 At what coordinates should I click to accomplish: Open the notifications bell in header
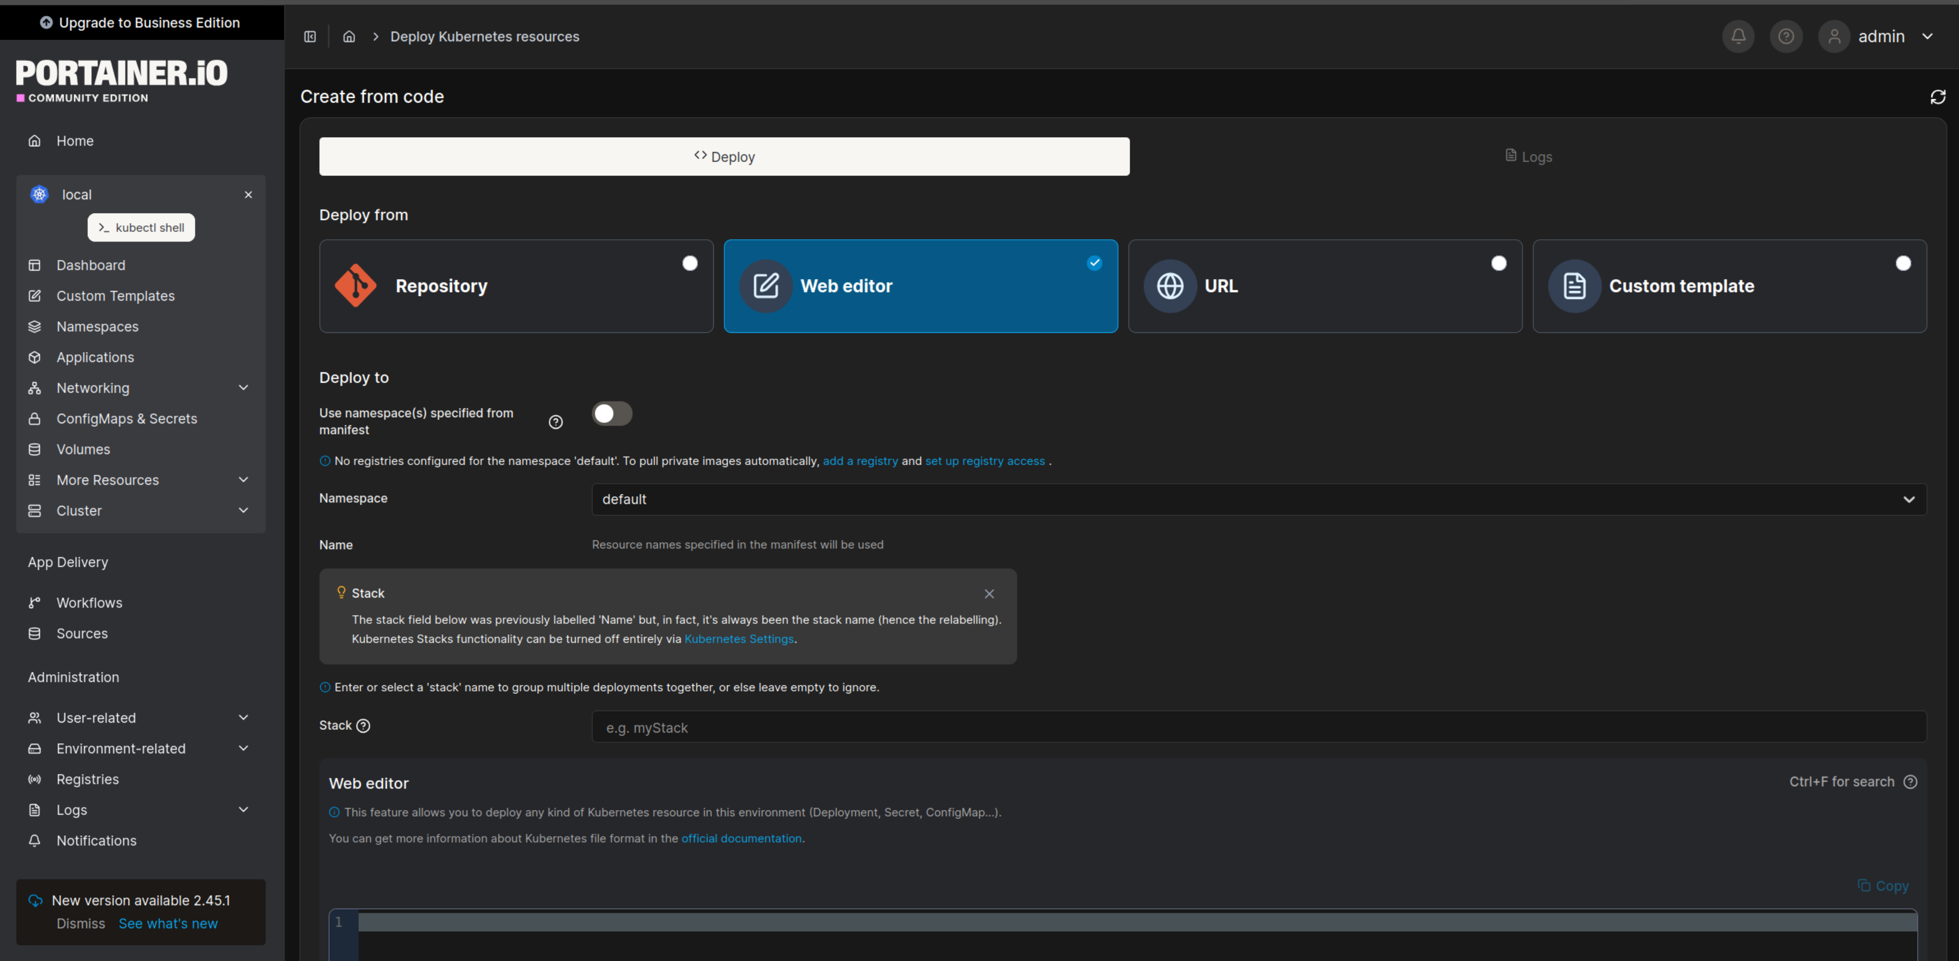coord(1738,36)
